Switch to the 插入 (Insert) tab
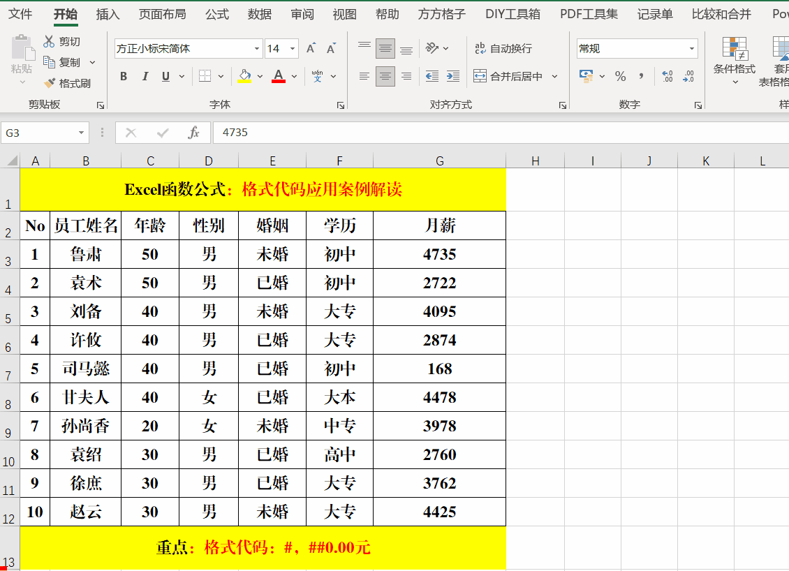Viewport: 789px width, 571px height. point(108,13)
